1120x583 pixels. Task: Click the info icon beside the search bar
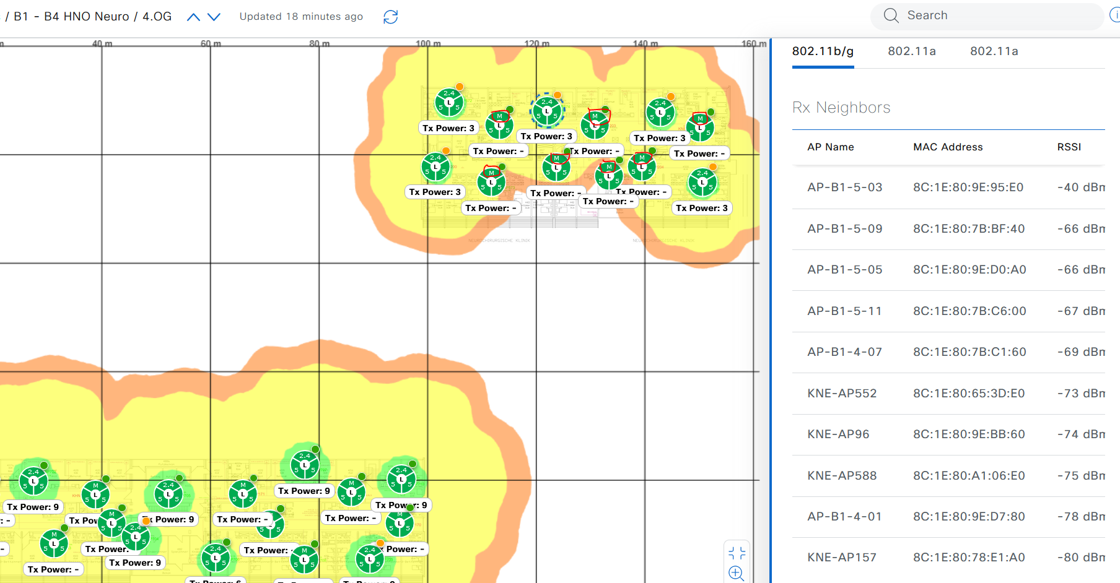[x=1114, y=15]
